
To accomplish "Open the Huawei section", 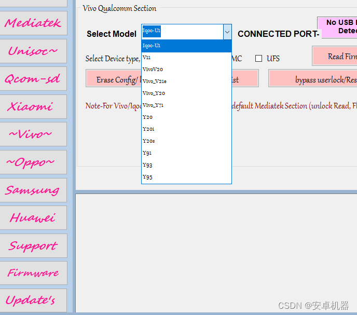I will (x=33, y=218).
